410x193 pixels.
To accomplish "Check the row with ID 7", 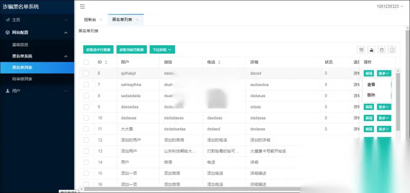I will [x=86, y=85].
